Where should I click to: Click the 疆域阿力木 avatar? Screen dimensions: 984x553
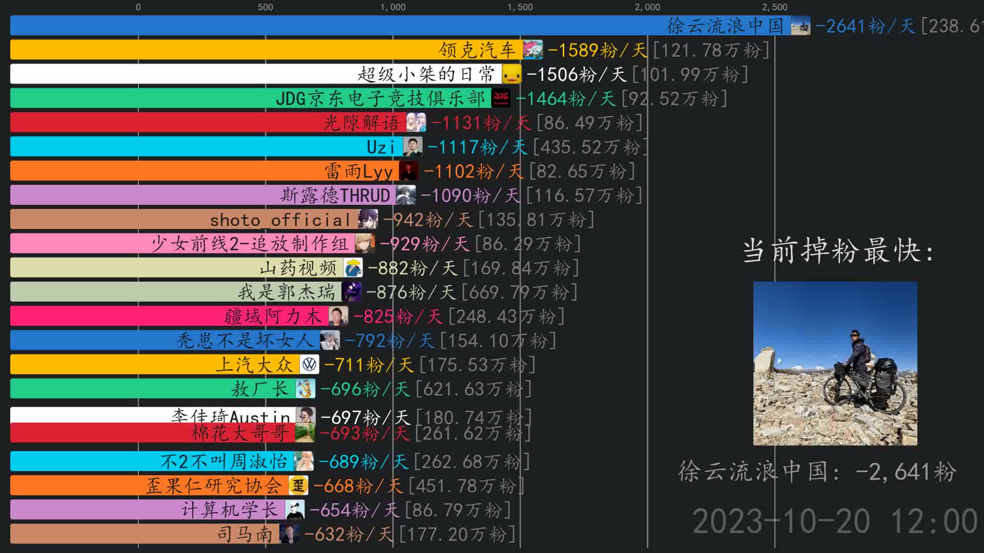[338, 316]
